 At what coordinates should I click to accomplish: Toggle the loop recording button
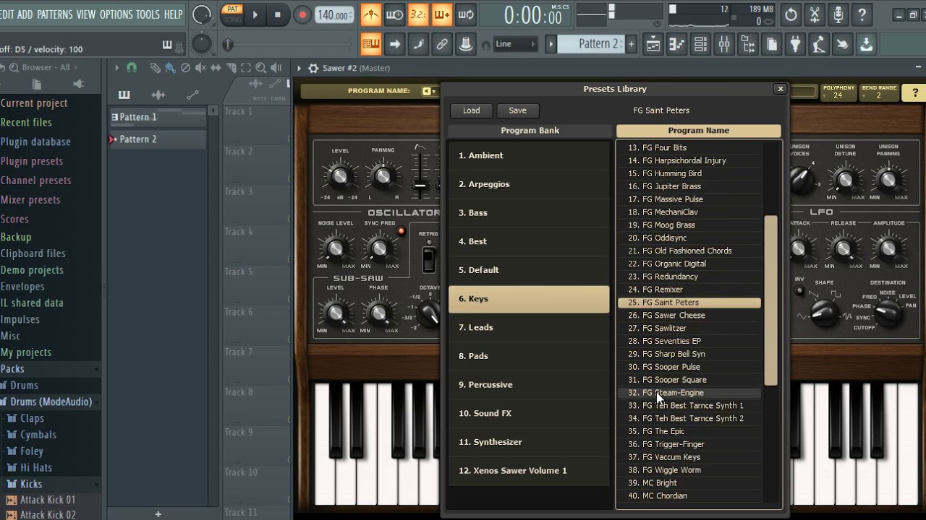tap(466, 14)
